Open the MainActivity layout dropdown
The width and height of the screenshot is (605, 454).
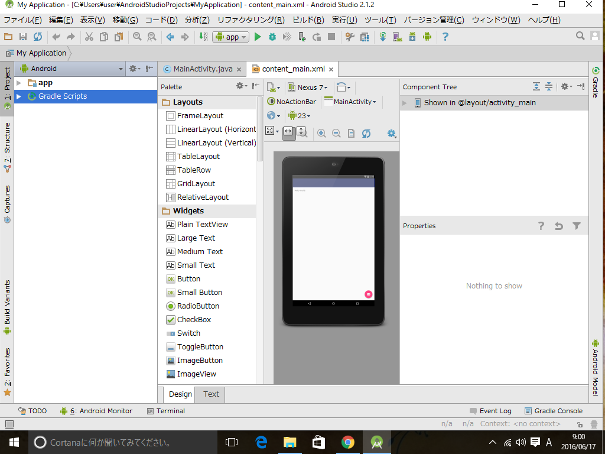354,101
